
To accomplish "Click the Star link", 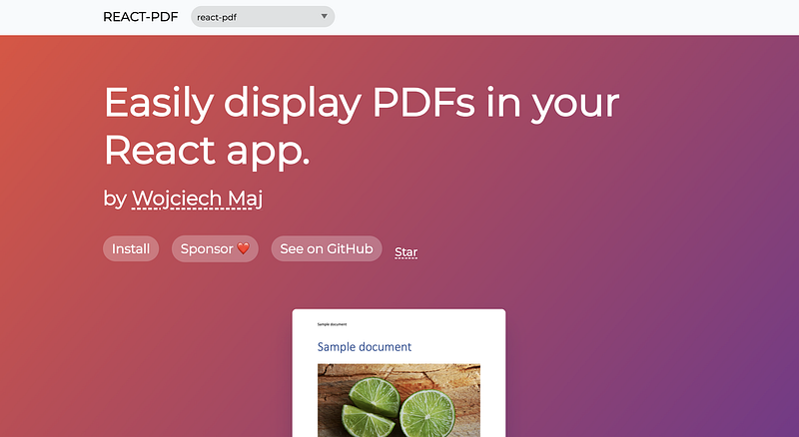I will (406, 252).
